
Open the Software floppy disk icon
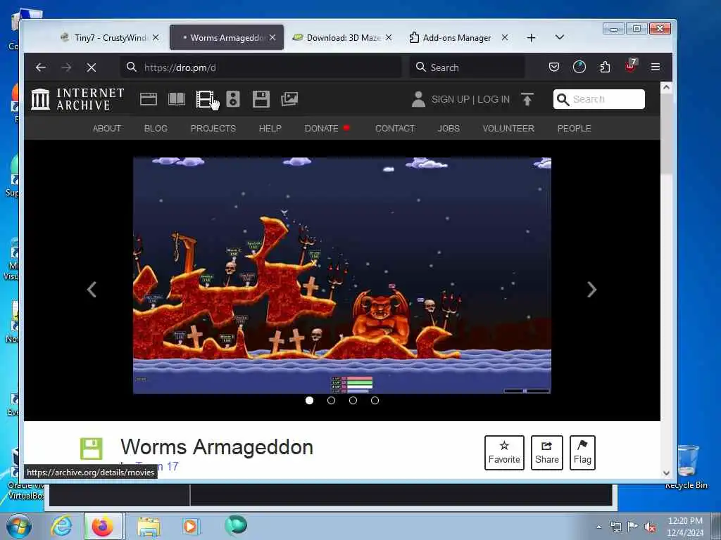click(x=261, y=99)
